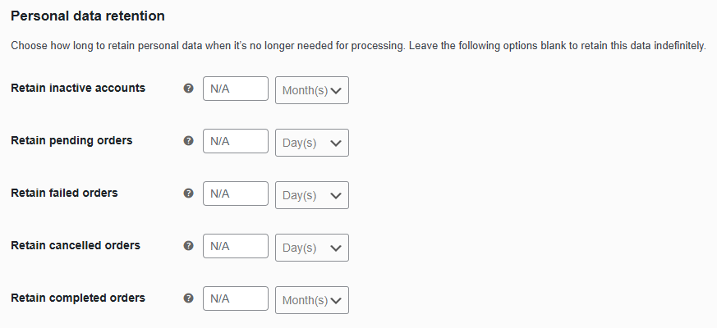Click help icon for Retain inactive accounts
717x328 pixels.
point(189,89)
